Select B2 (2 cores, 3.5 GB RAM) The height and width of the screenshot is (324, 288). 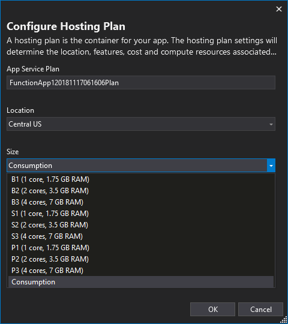pyautogui.click(x=141, y=191)
